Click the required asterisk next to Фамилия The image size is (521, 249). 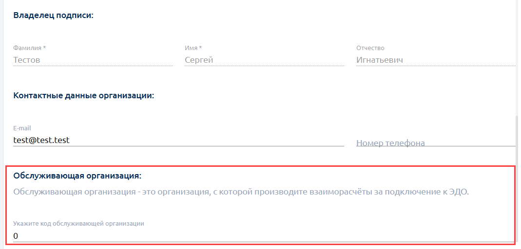(44, 48)
